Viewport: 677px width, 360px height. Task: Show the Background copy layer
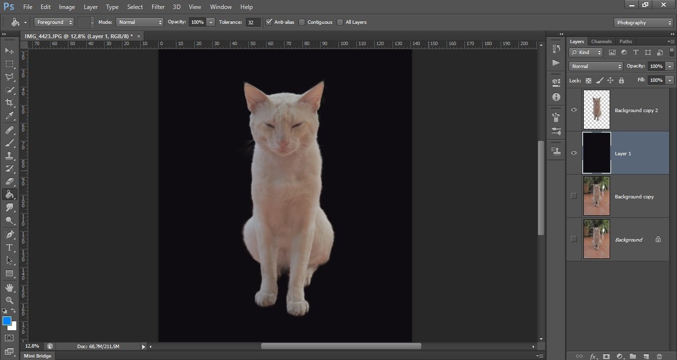click(574, 196)
